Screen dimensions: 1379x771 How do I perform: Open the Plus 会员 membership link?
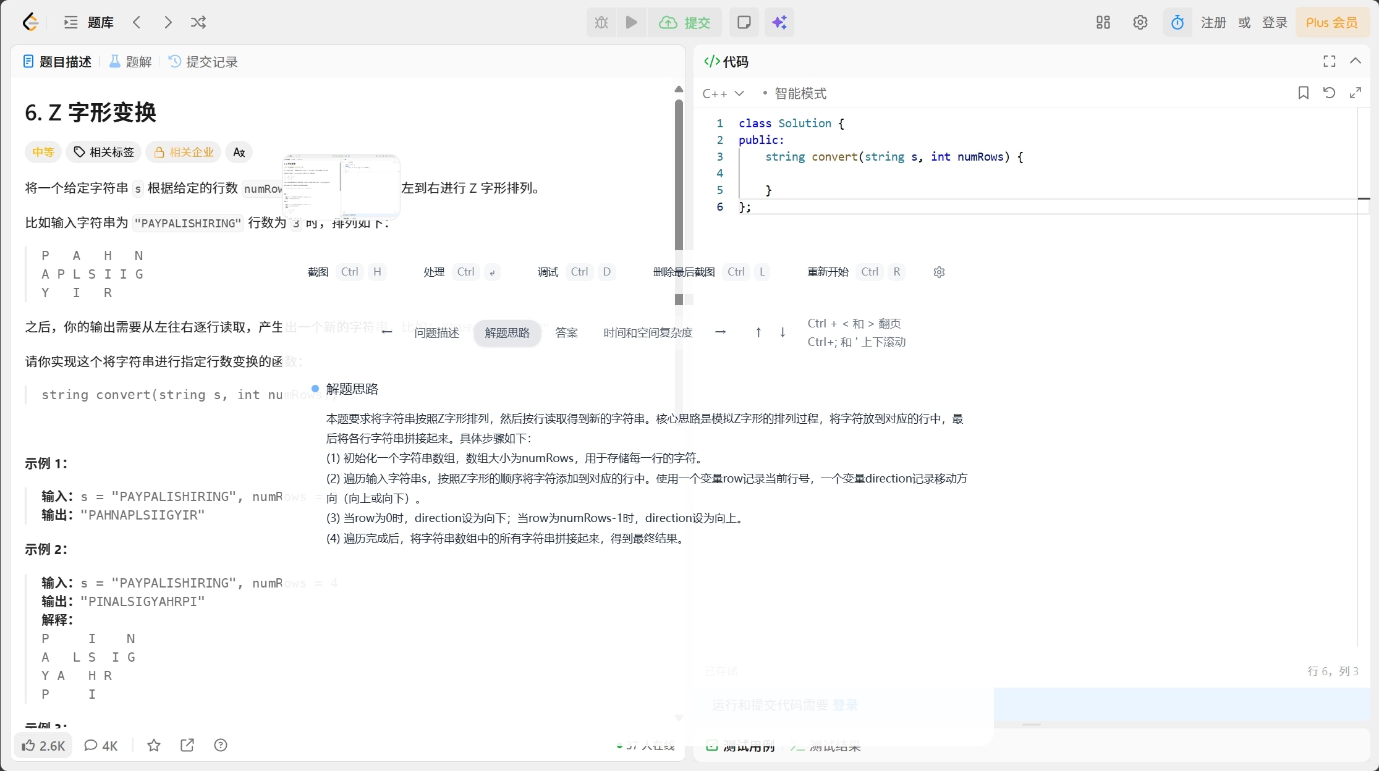pos(1332,22)
